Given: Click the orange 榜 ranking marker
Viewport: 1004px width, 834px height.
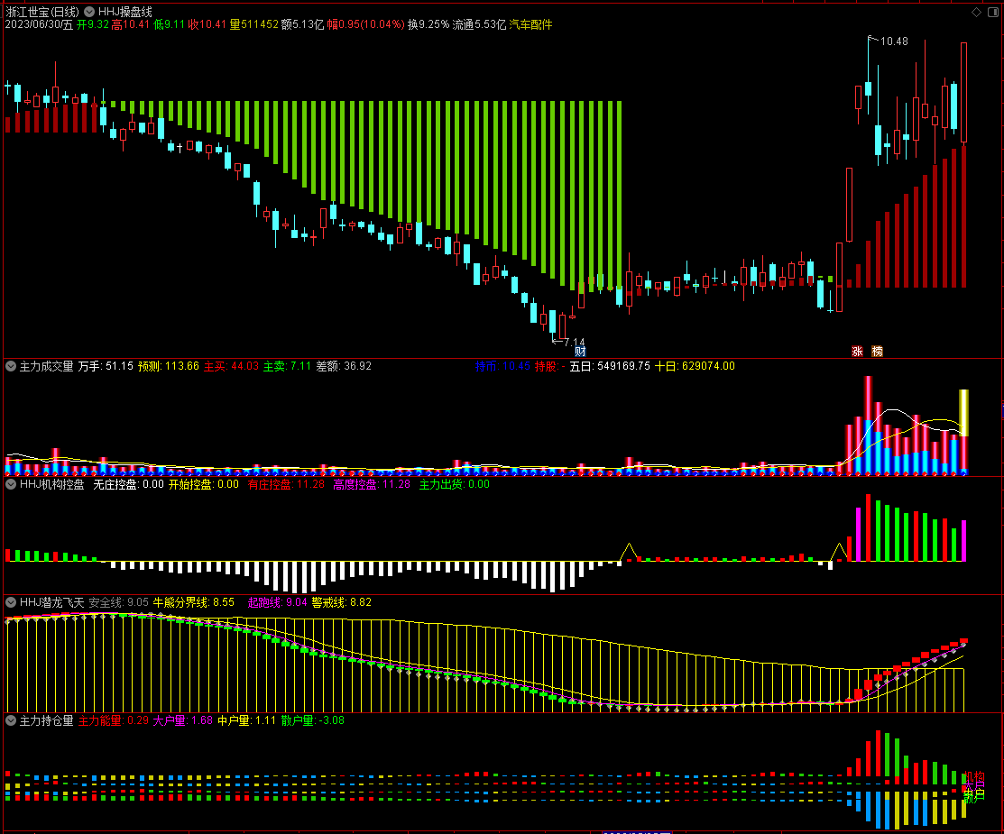Looking at the screenshot, I should point(877,352).
